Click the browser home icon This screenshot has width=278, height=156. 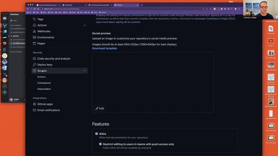click(x=38, y=9)
